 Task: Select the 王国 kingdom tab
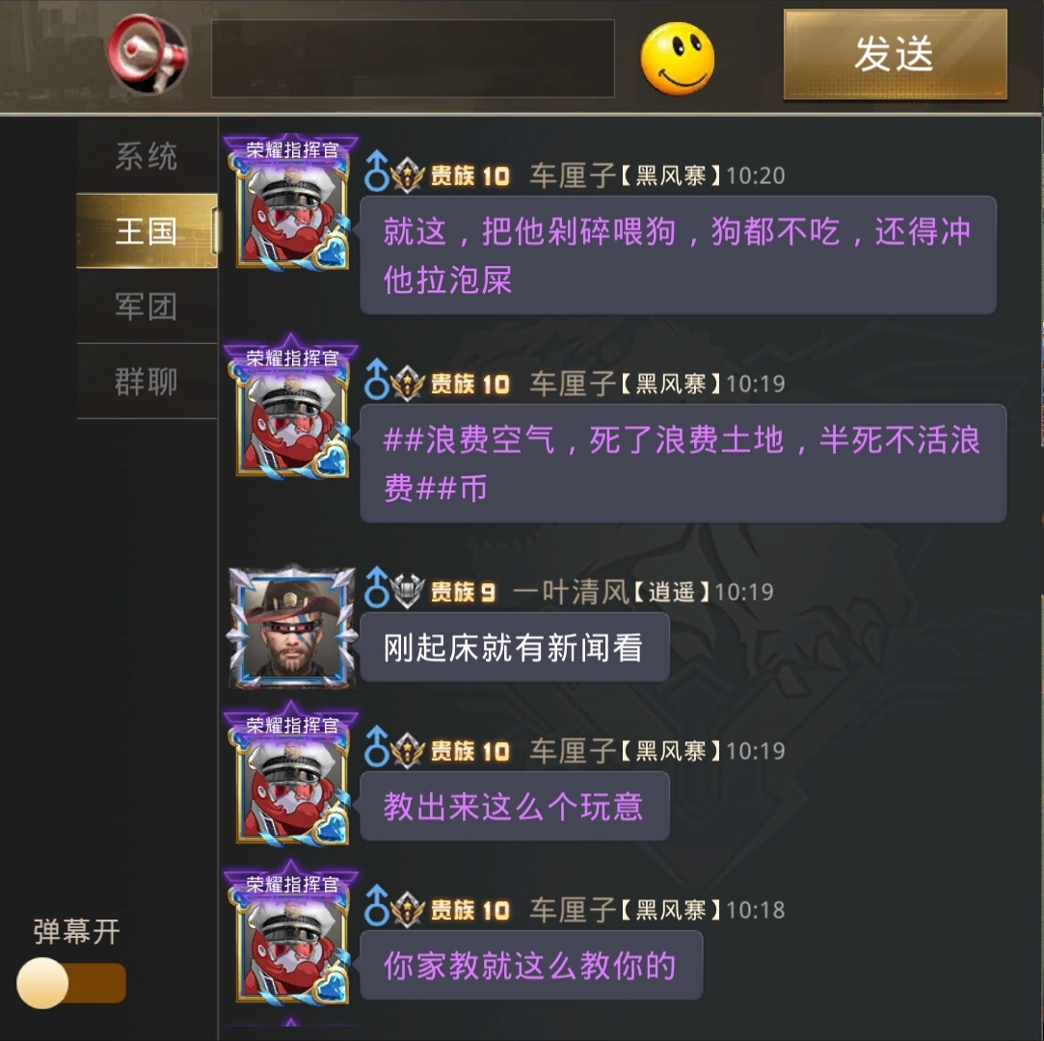point(147,231)
